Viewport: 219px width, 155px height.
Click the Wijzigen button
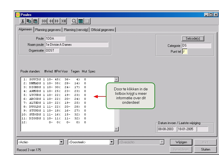coord(181,142)
